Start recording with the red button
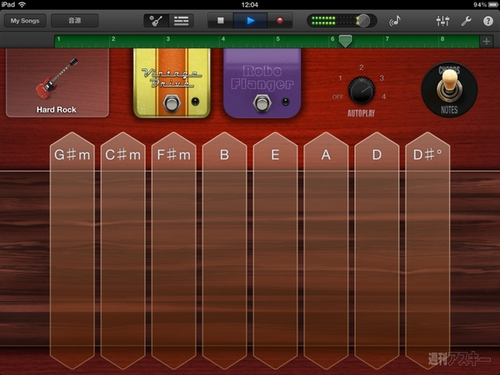Viewport: 500px width, 375px height. click(280, 21)
